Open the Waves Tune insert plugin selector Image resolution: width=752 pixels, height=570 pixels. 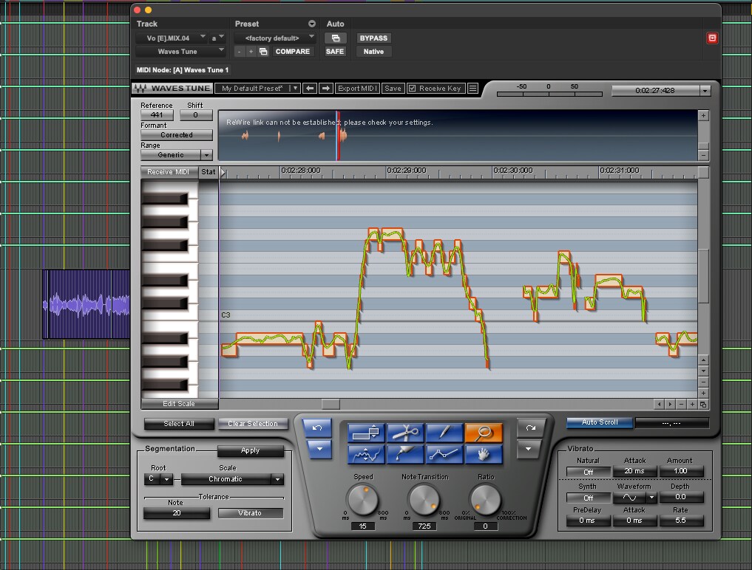point(181,51)
